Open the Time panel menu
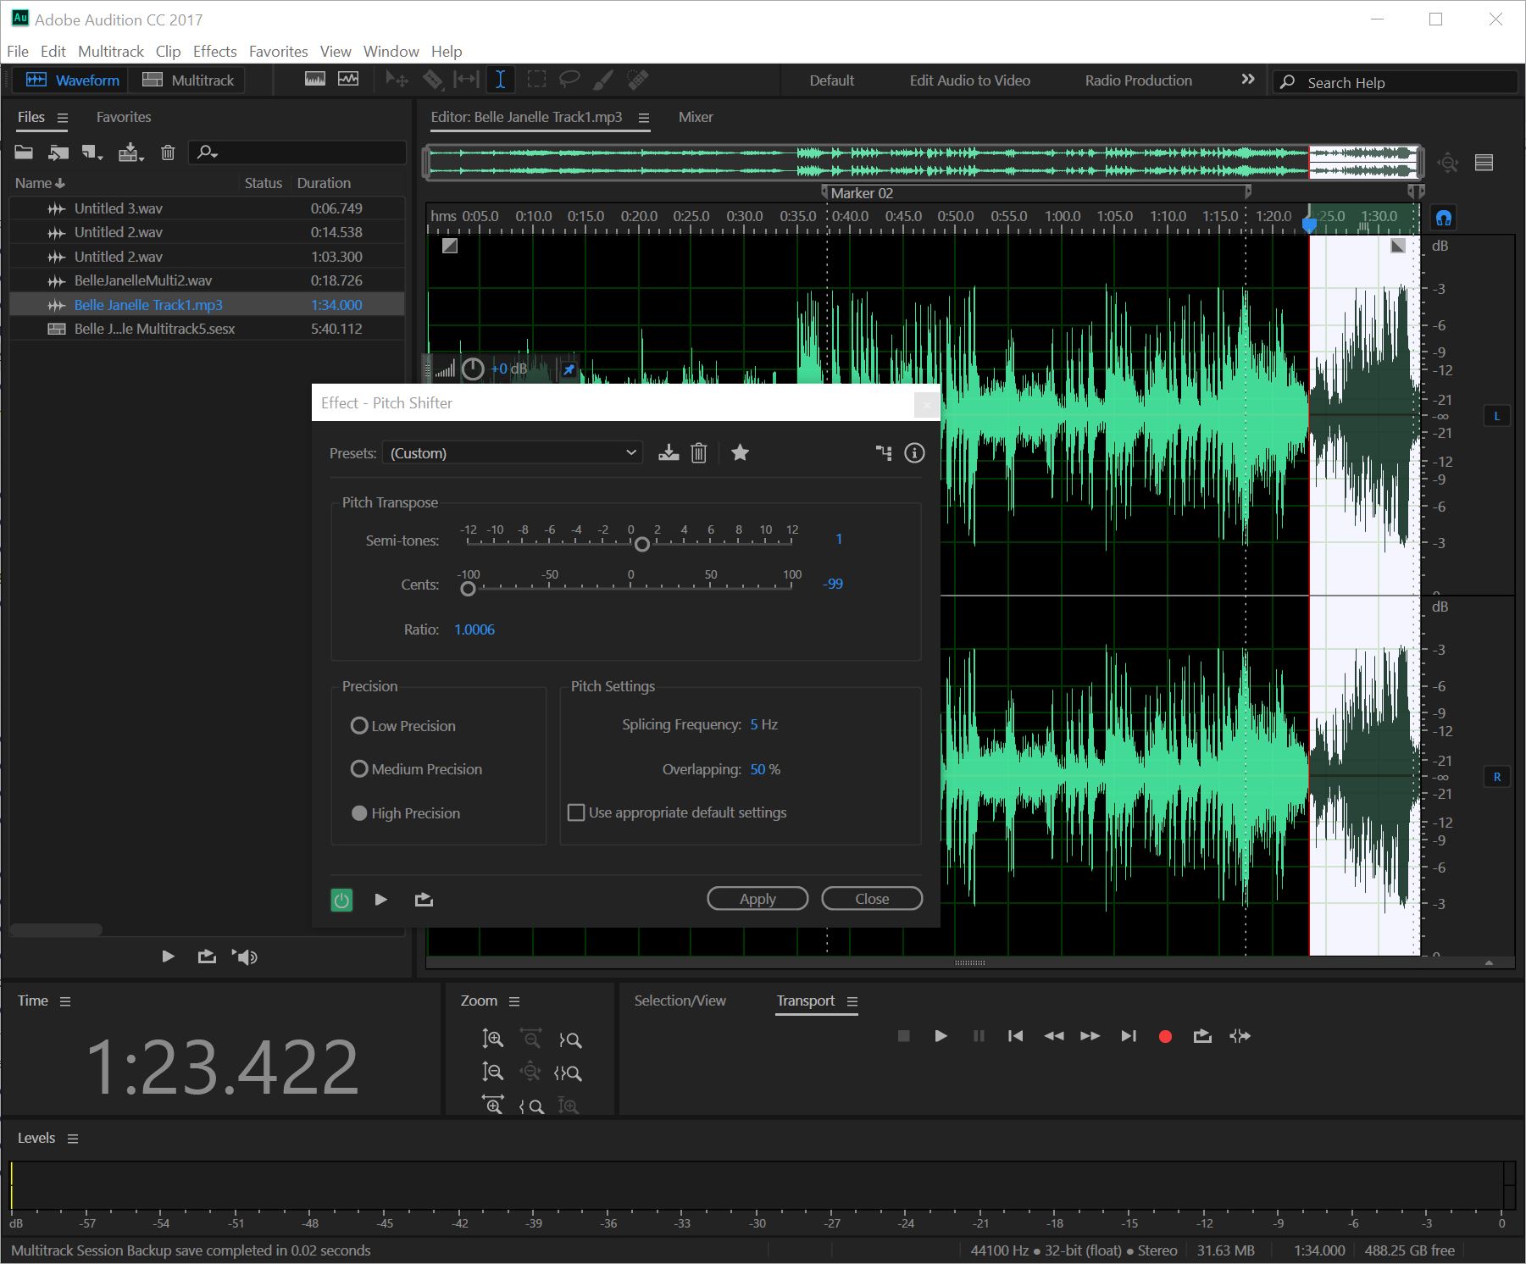The height and width of the screenshot is (1264, 1526). click(65, 1001)
